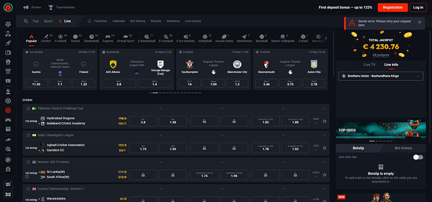Select active carousel page indicator dash
432x202 pixels.
pos(155,93)
